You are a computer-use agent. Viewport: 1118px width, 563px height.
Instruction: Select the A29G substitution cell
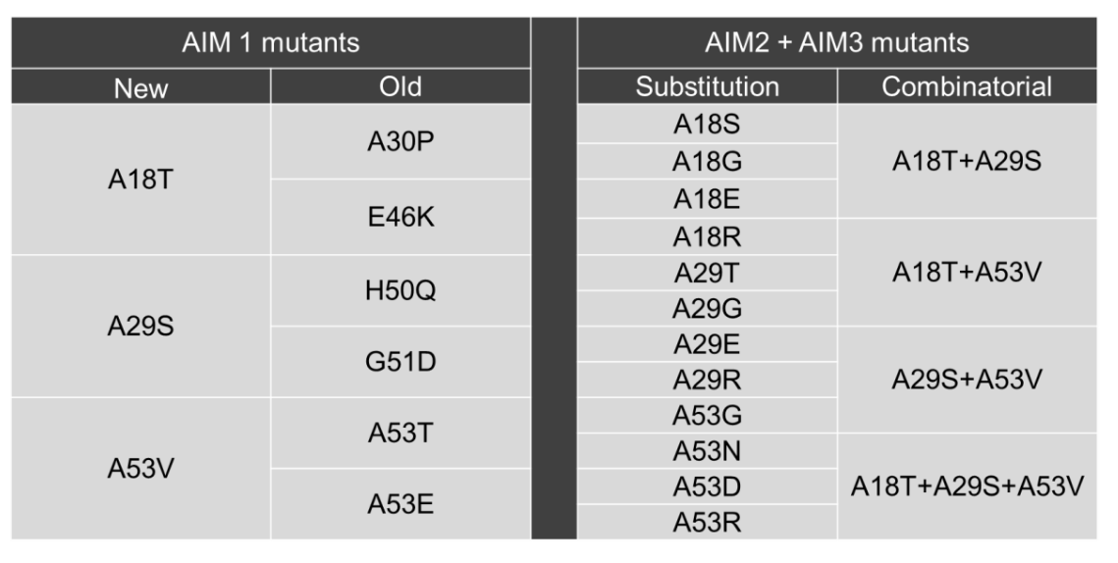pyautogui.click(x=707, y=309)
